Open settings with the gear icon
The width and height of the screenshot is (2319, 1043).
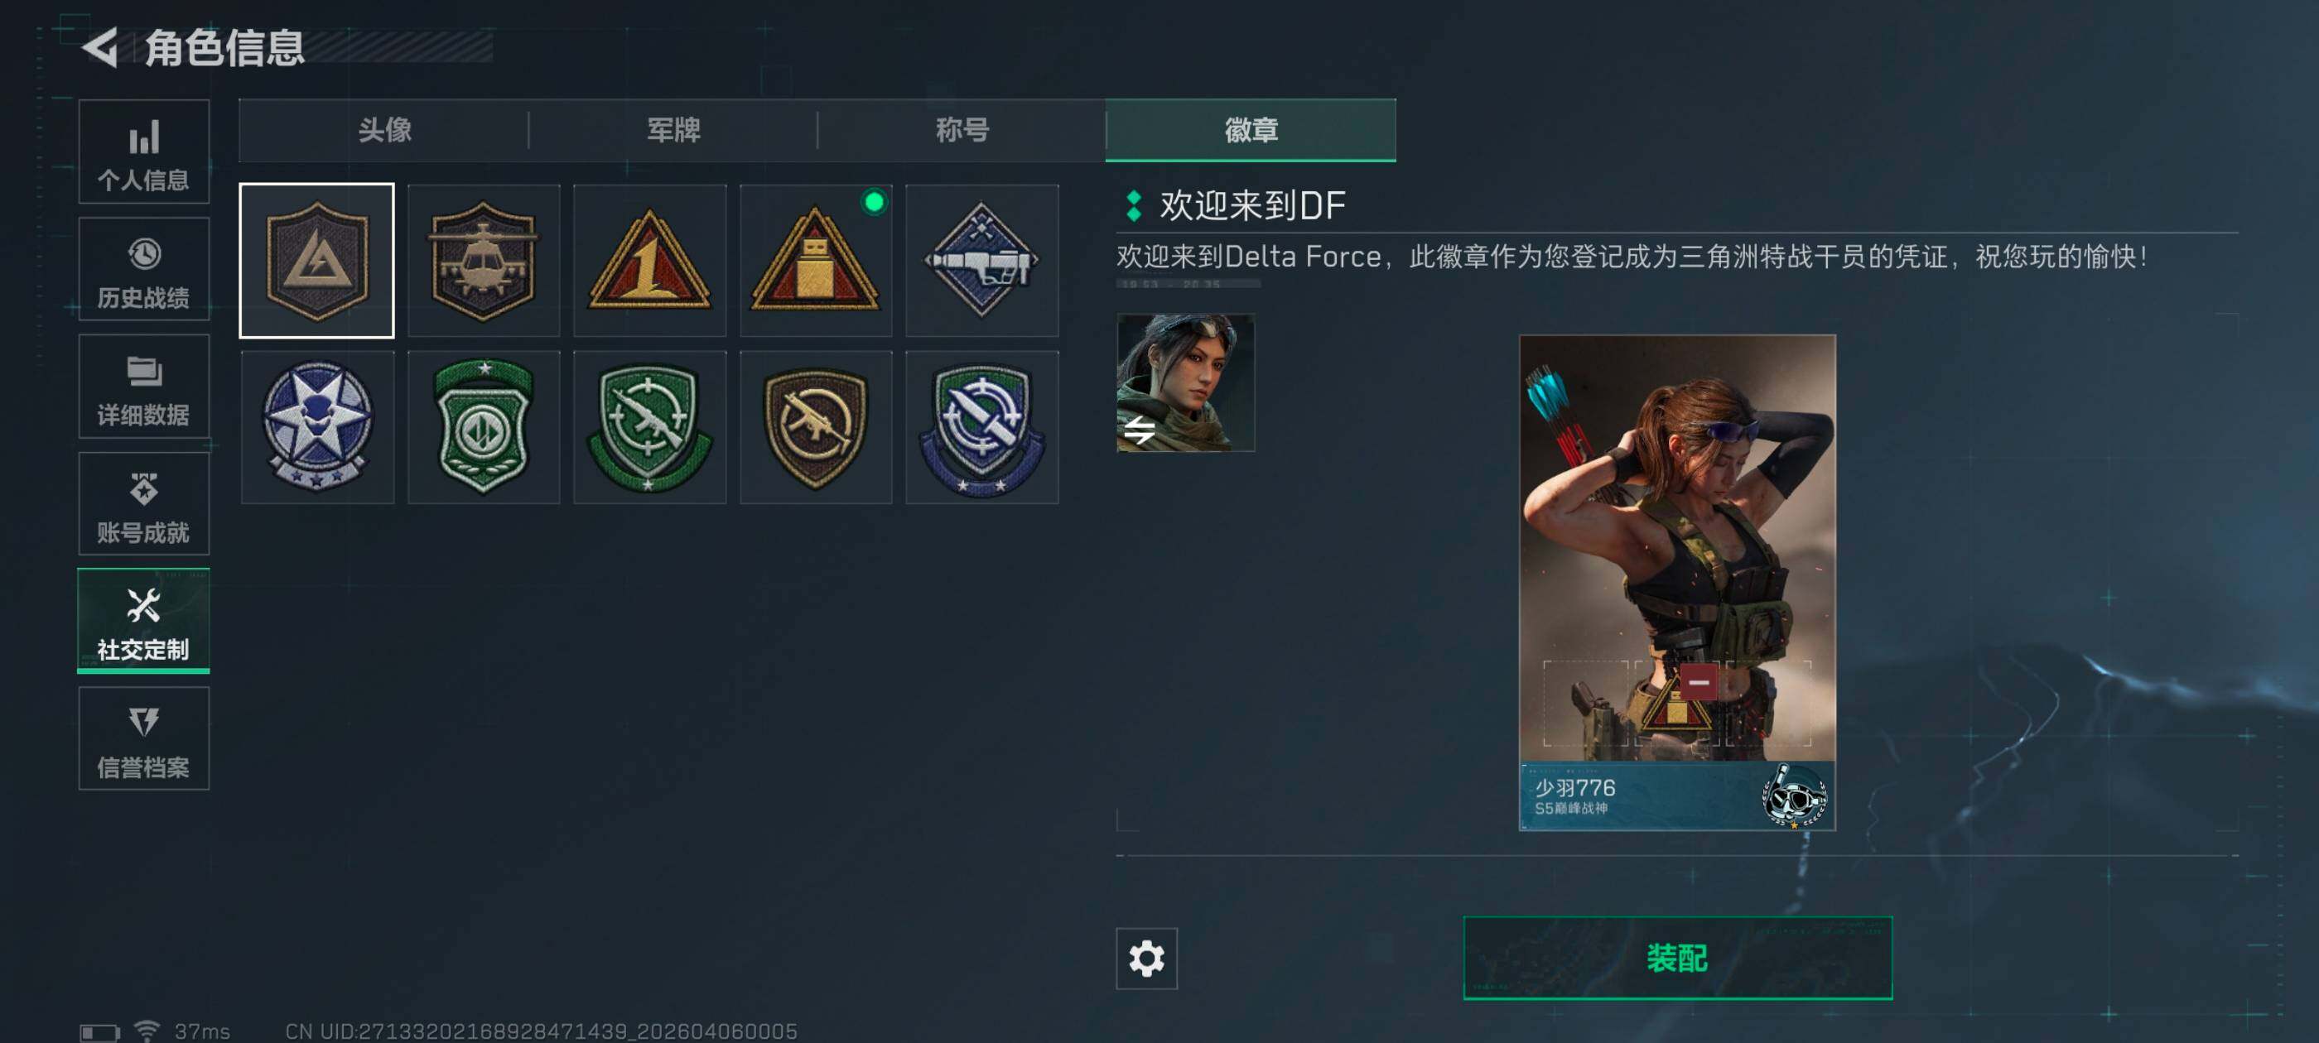point(1146,959)
